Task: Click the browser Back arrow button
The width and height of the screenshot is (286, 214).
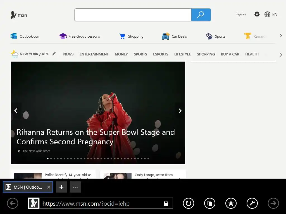Action: (x=13, y=203)
